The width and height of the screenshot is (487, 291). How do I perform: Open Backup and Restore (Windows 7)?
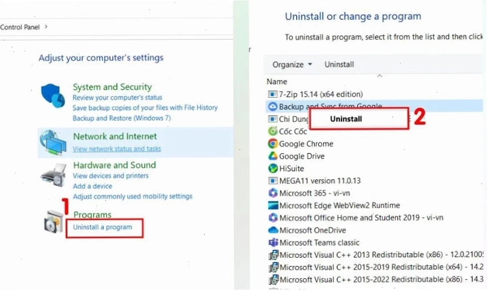(x=122, y=118)
